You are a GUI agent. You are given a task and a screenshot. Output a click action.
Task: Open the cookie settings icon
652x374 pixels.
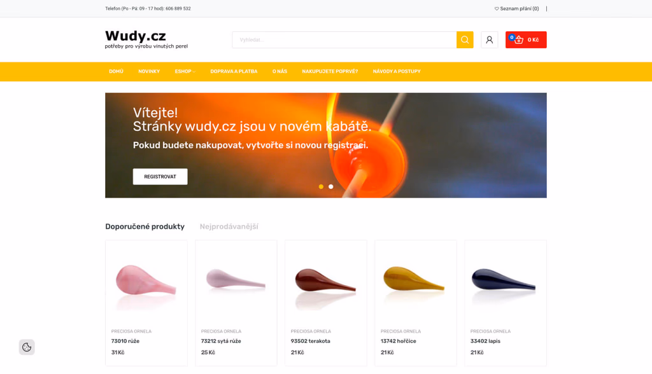[x=27, y=347]
